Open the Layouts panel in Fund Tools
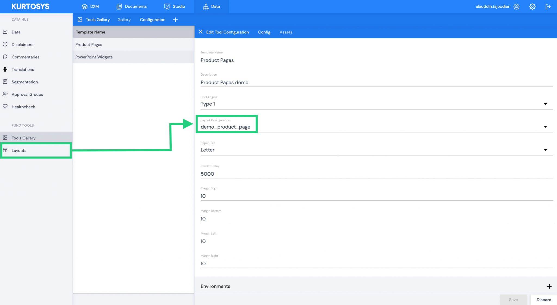This screenshot has height=305, width=557. [x=19, y=150]
